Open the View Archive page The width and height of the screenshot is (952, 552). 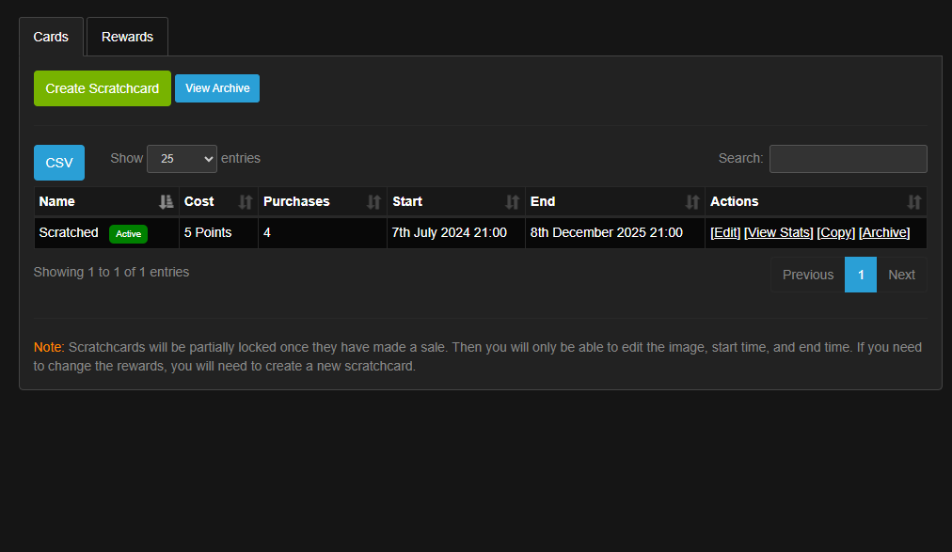pos(217,88)
